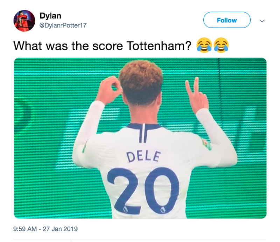The width and height of the screenshot is (280, 242).
Task: Click the 27 Jan 2019 date text
Action: tap(60, 229)
